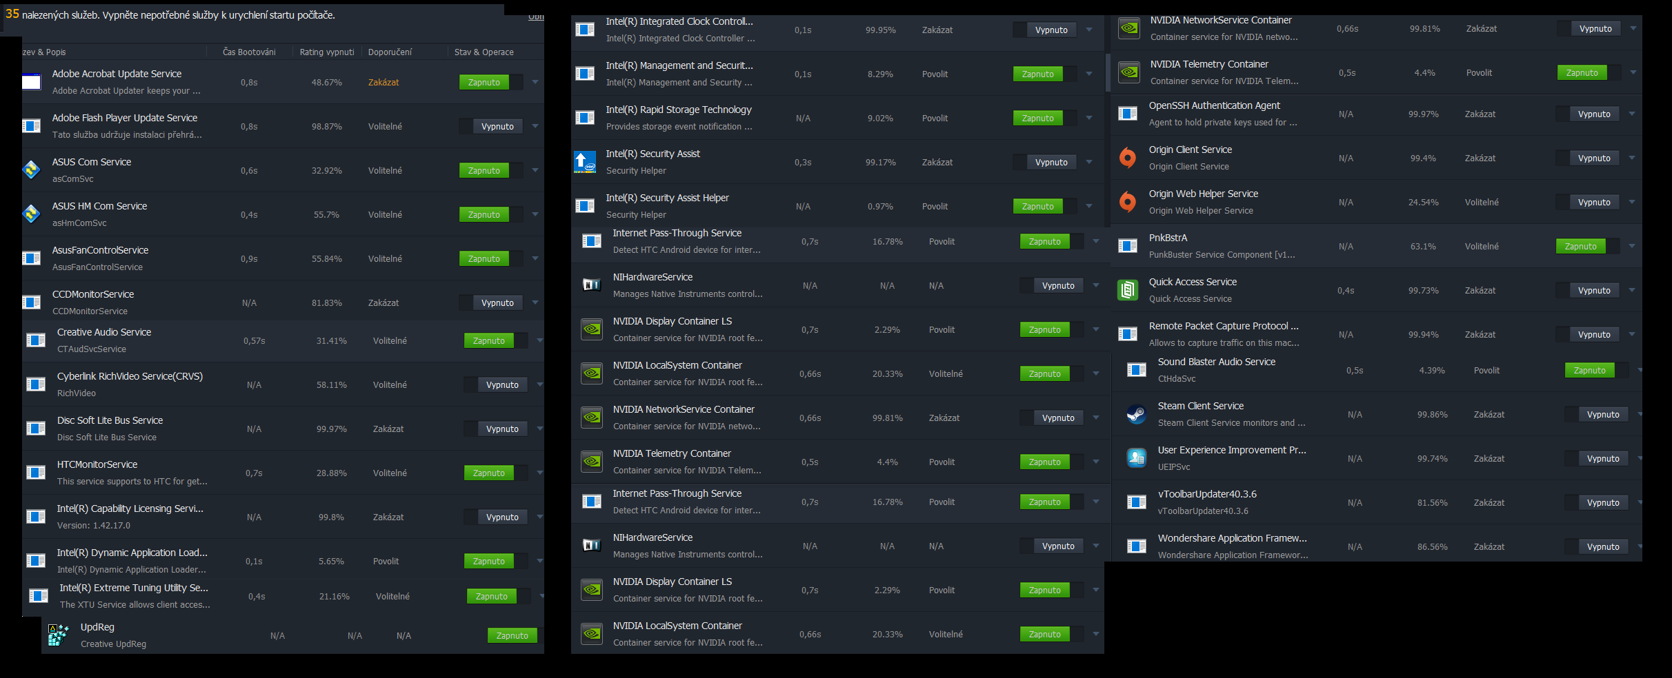This screenshot has width=1672, height=678.
Task: Open the AsusFanControlService dropdown arrow
Action: (x=535, y=258)
